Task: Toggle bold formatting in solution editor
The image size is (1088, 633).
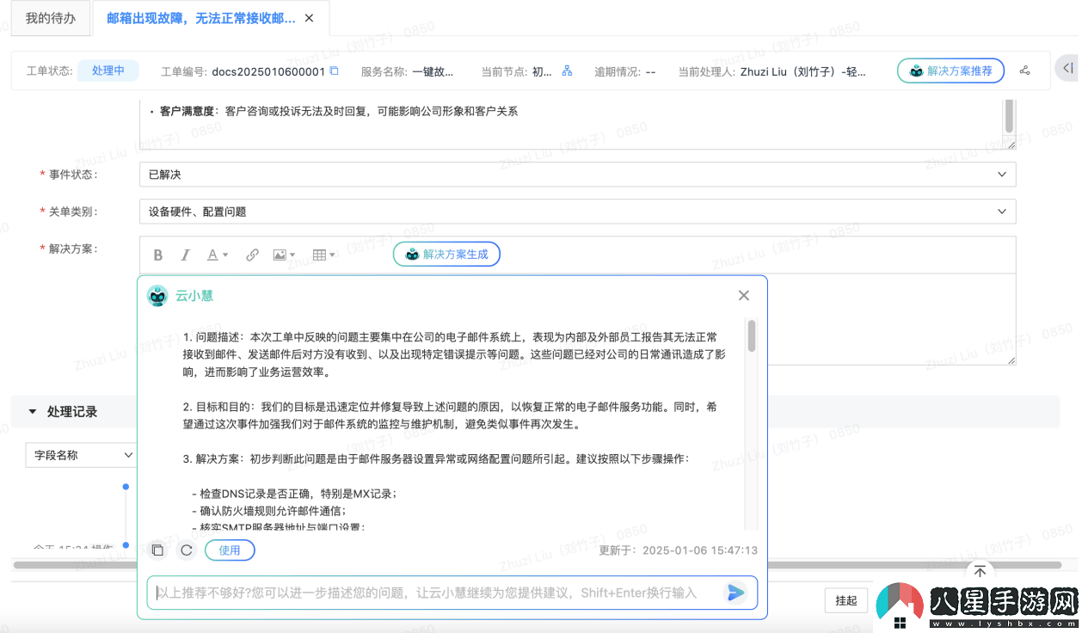Action: [x=158, y=255]
